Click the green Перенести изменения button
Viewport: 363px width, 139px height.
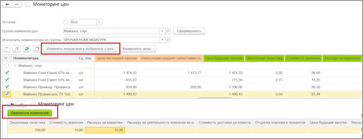coord(30,113)
